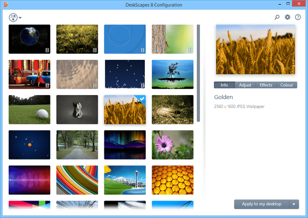Click the film strip icon on blue circles wallpaper
Viewport: 308px width, 218px height.
pos(142,50)
